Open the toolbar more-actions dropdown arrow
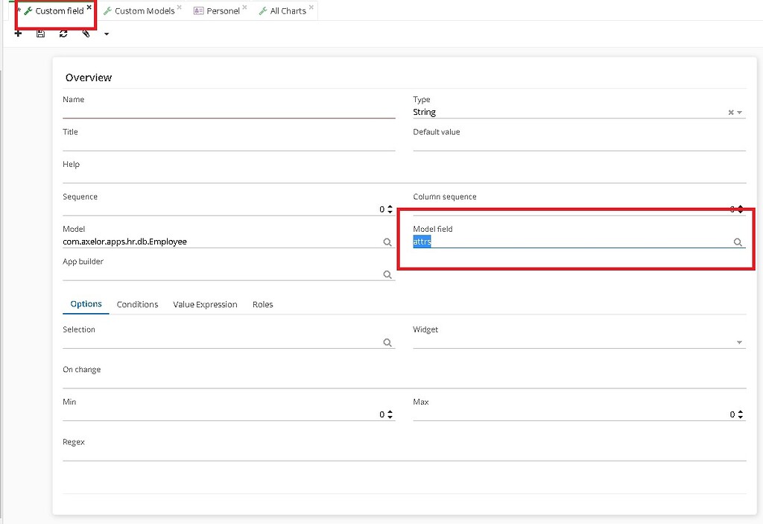This screenshot has width=763, height=524. [x=107, y=34]
